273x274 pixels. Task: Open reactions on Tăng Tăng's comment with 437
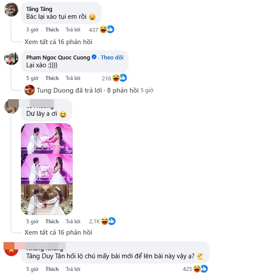click(101, 30)
